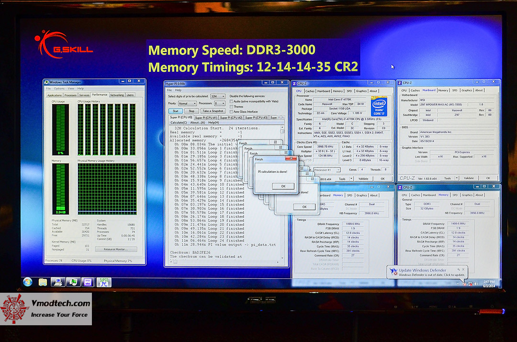Viewport: 517px width, 342px height.
Task: Open the digits of pi 32M dropdown
Action: pos(218,96)
